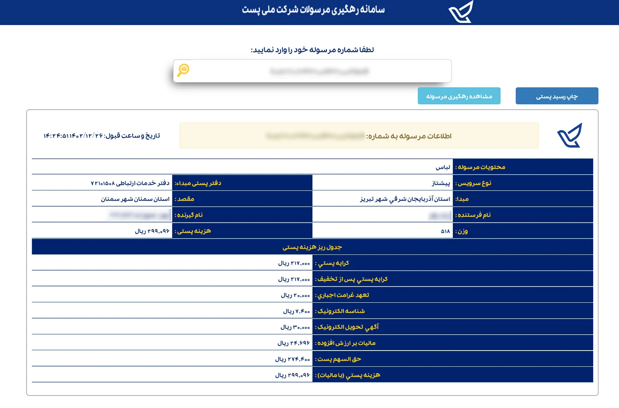Click the yellow envelope search icon
619x408 pixels.
pyautogui.click(x=183, y=70)
